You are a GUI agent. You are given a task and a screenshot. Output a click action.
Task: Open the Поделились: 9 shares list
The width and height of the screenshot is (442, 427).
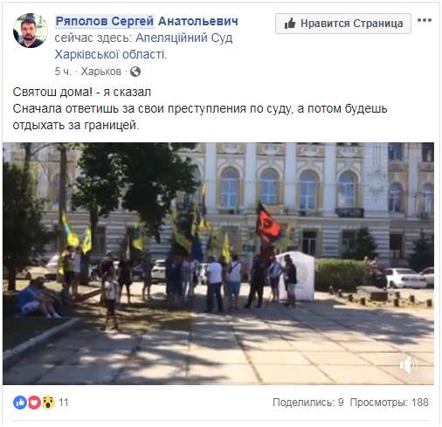pos(308,403)
